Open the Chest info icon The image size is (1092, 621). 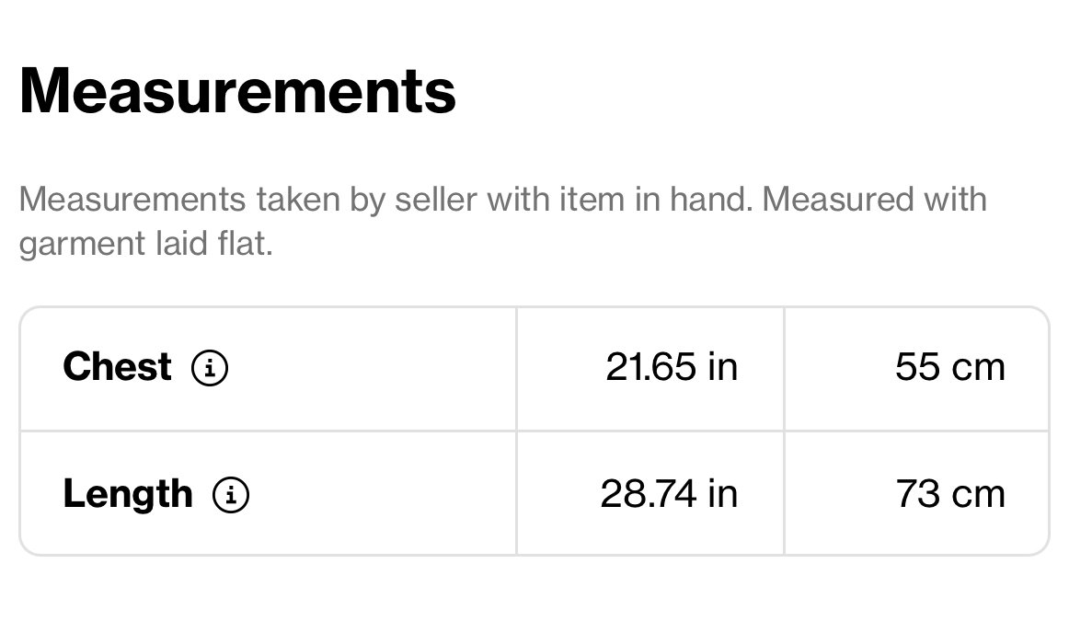210,368
